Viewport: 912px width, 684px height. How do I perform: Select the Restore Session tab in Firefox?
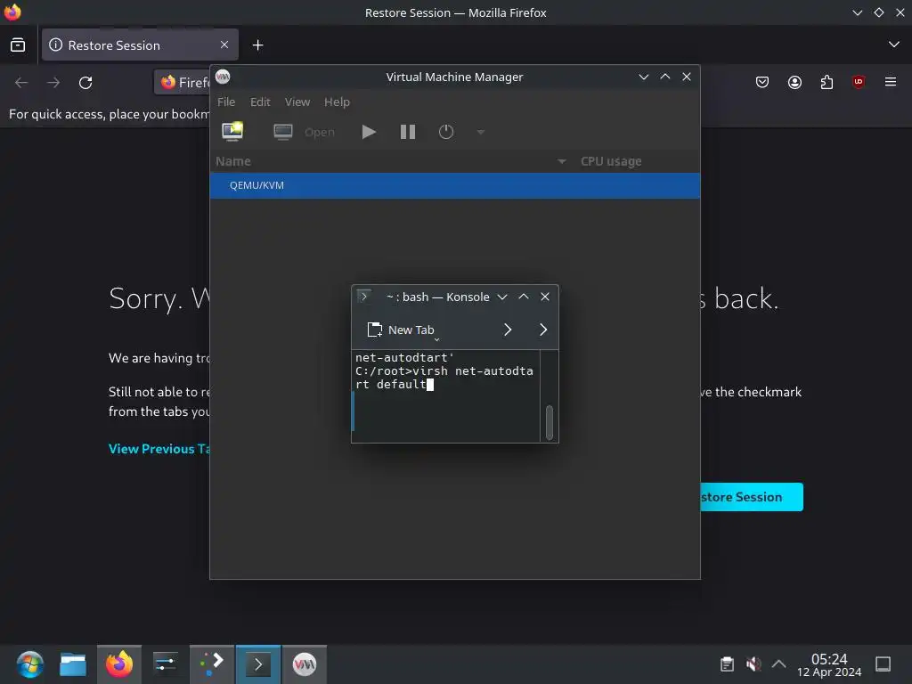pos(140,45)
